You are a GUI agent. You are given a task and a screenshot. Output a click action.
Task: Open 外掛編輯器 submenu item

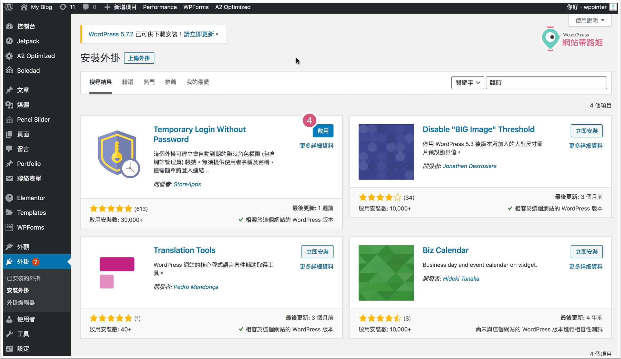coord(21,303)
